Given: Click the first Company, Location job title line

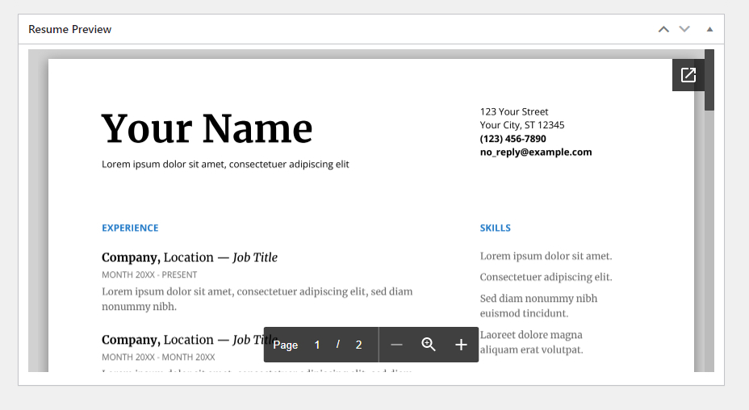Looking at the screenshot, I should 190,257.
